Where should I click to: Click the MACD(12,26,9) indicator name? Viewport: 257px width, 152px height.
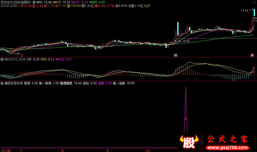(15, 59)
